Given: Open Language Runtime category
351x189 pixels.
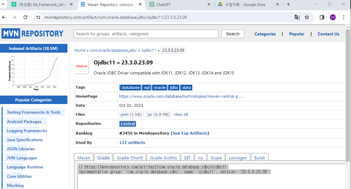Looking at the screenshot, I should tap(25, 167).
